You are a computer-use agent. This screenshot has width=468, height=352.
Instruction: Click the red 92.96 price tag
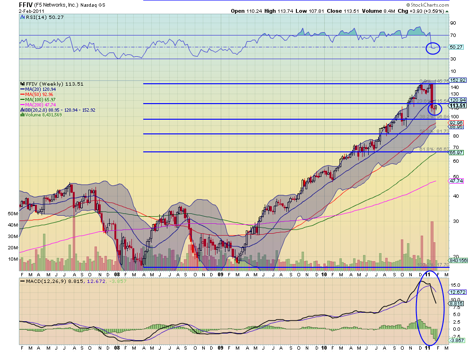click(x=456, y=123)
